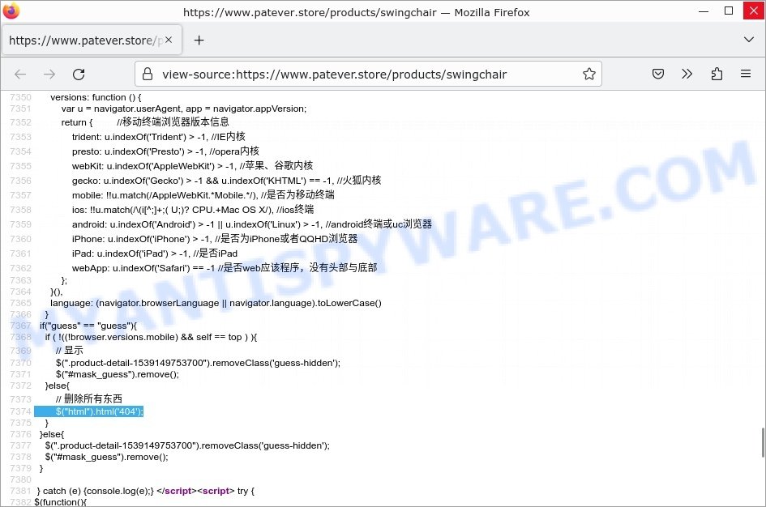This screenshot has width=766, height=507.
Task: Click the webKit: u.indexOf('AppleWebKit') line
Action: point(192,166)
